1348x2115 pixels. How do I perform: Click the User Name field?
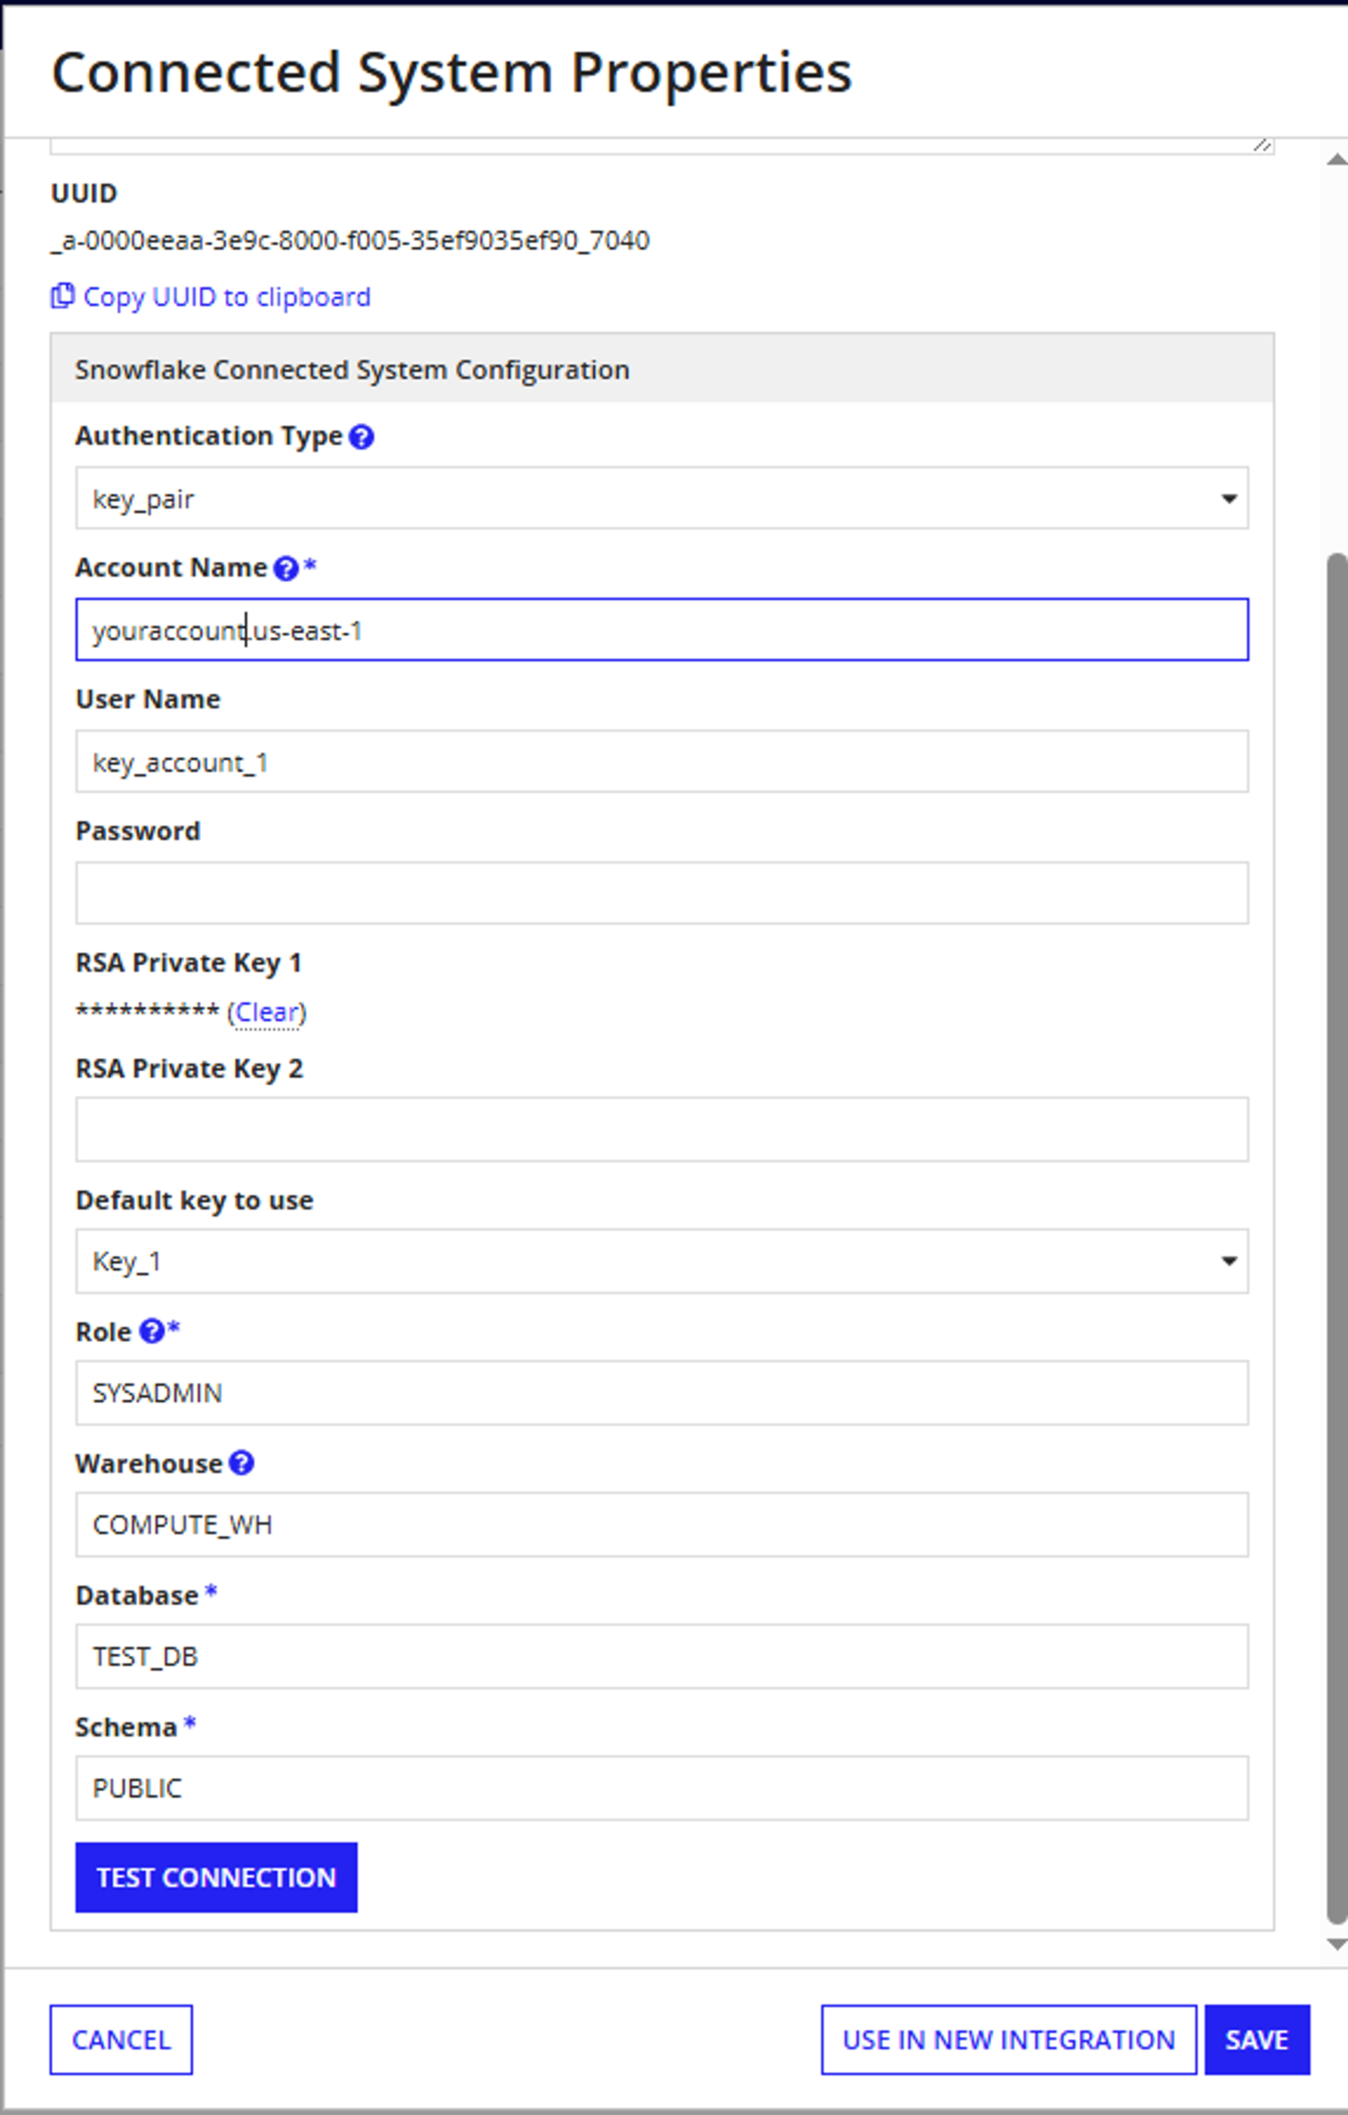[x=661, y=761]
